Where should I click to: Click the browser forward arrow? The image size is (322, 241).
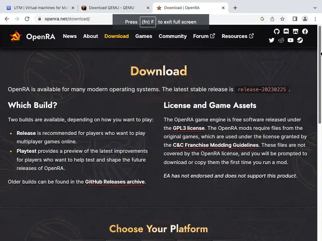pyautogui.click(x=17, y=19)
